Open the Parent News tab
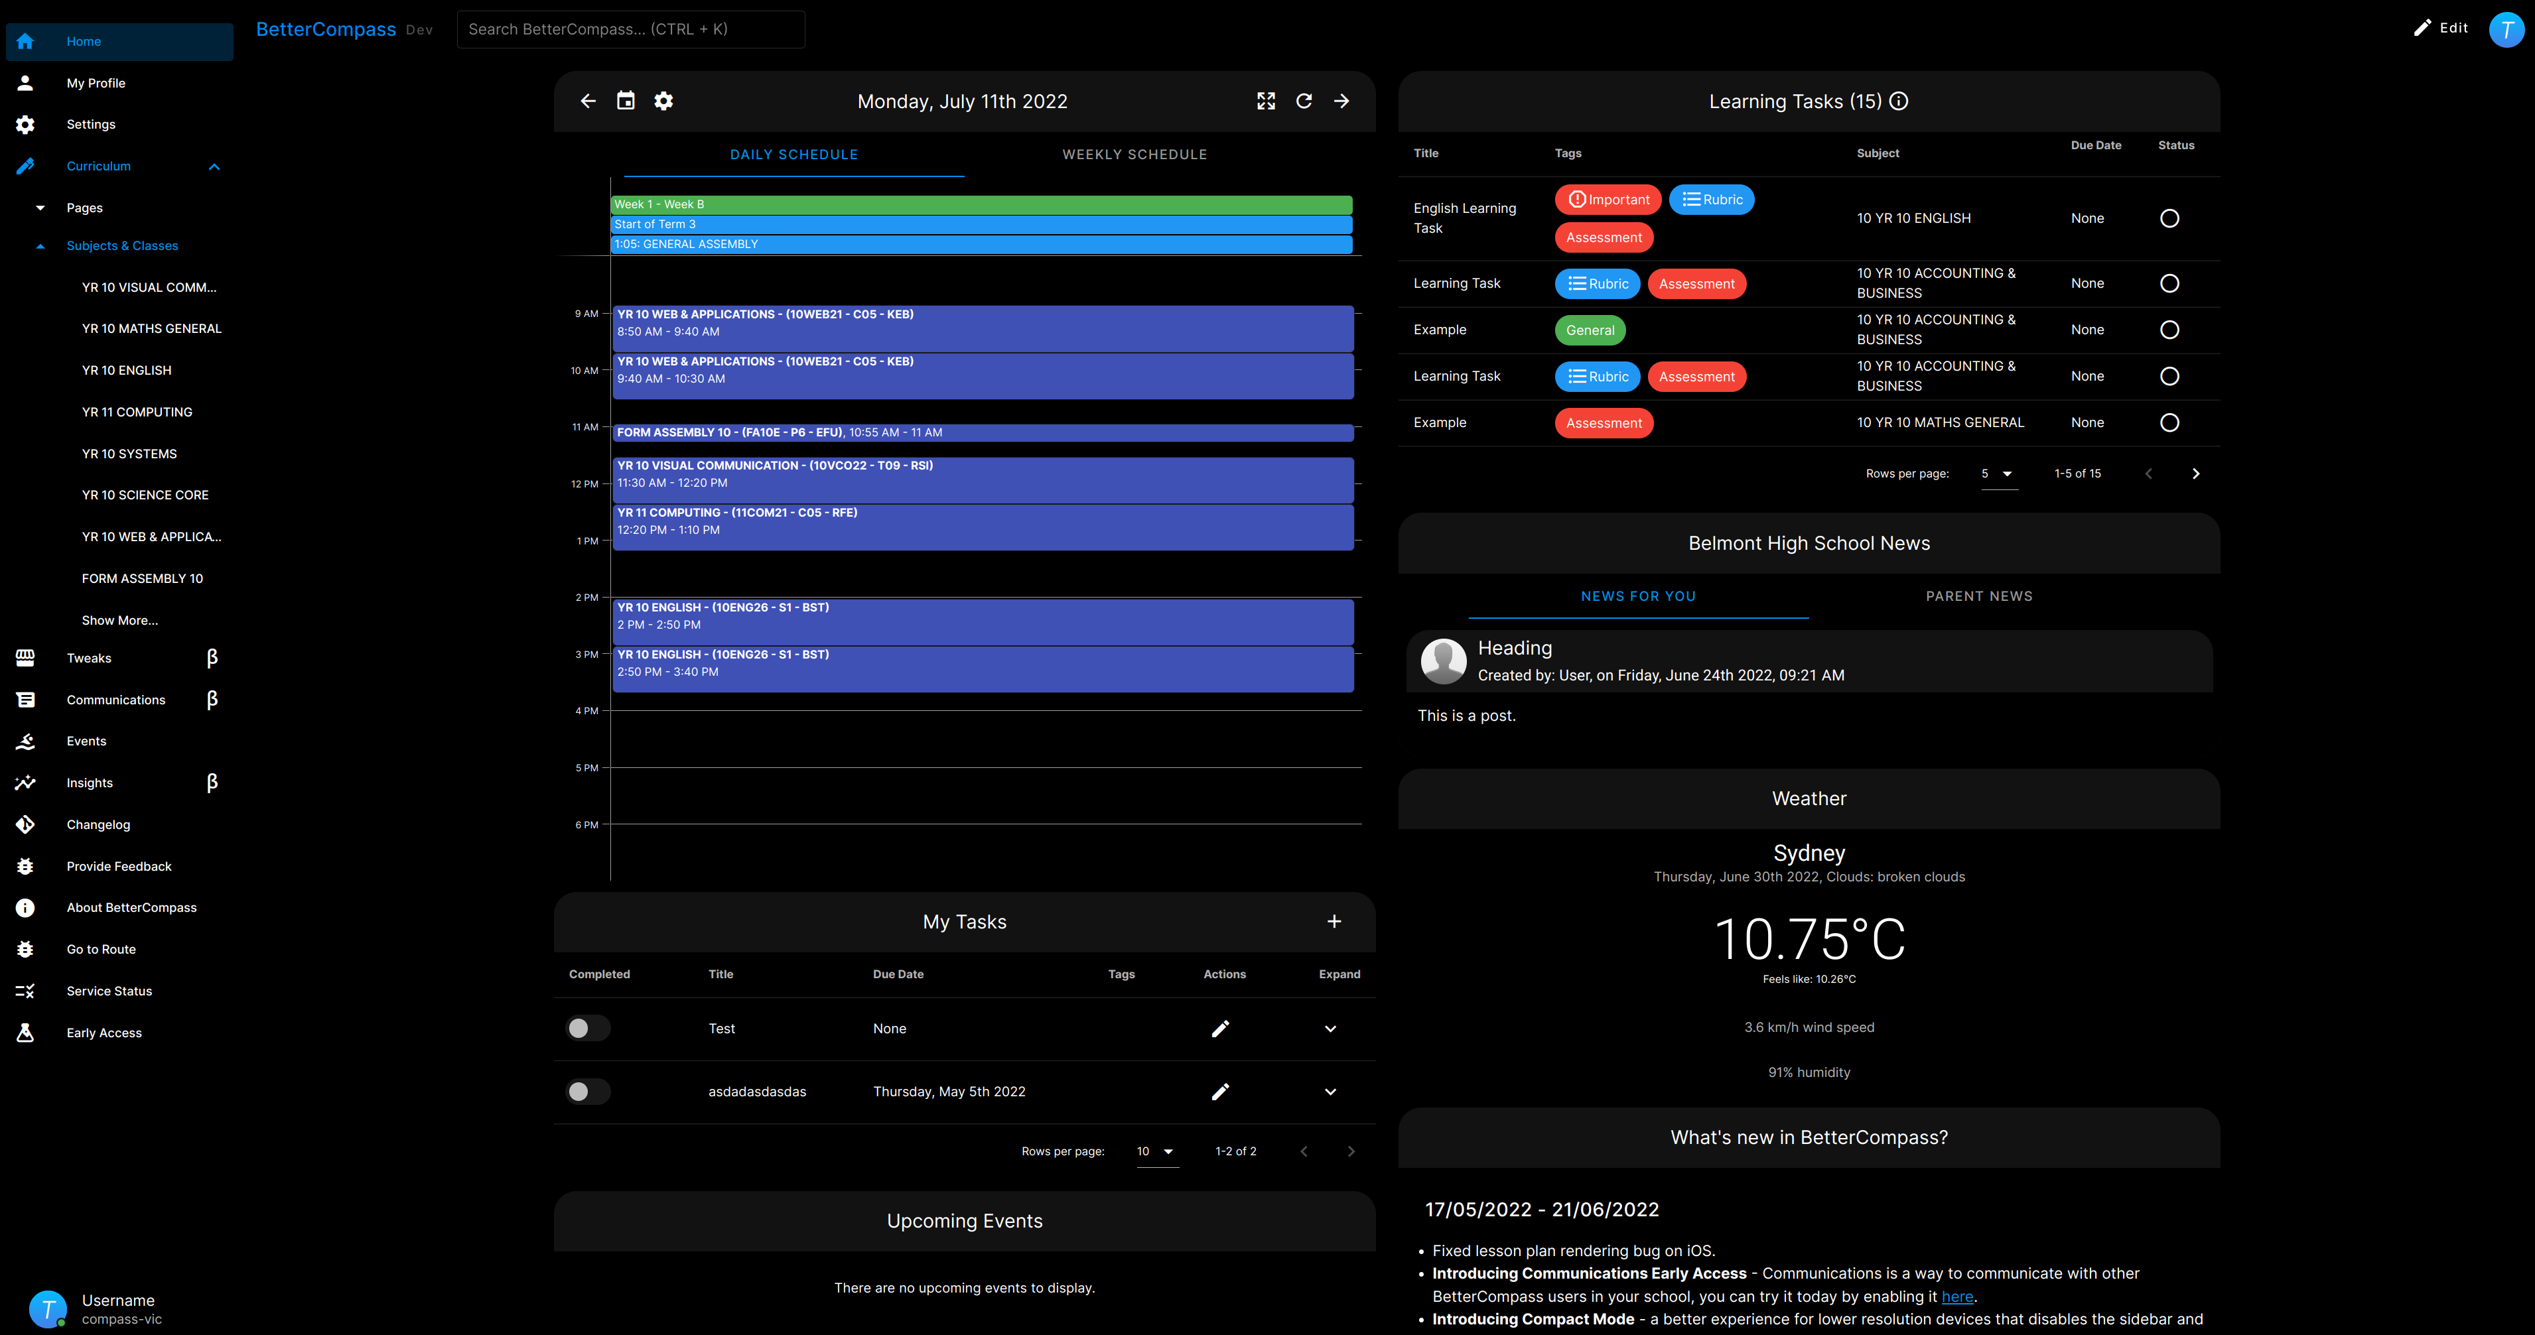Screen dimensions: 2535x1335 1978,595
